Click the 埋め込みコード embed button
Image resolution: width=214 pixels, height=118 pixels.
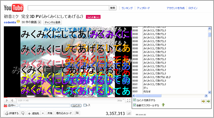(64, 113)
